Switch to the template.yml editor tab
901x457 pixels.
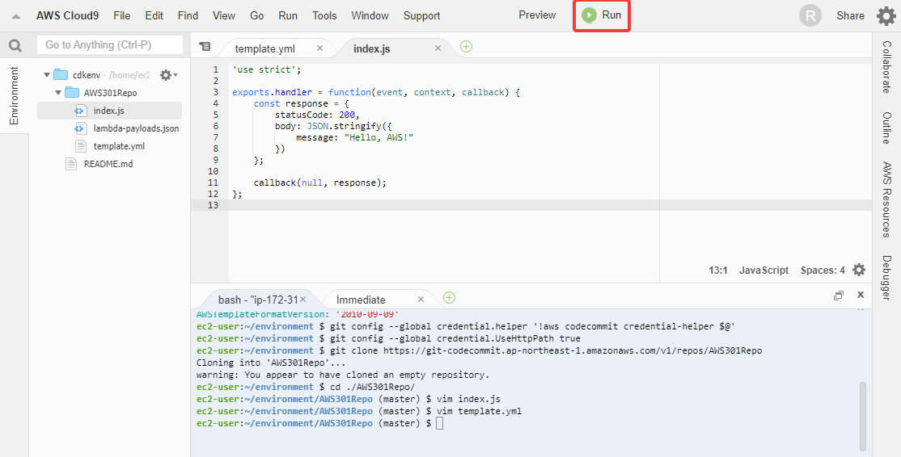click(265, 48)
